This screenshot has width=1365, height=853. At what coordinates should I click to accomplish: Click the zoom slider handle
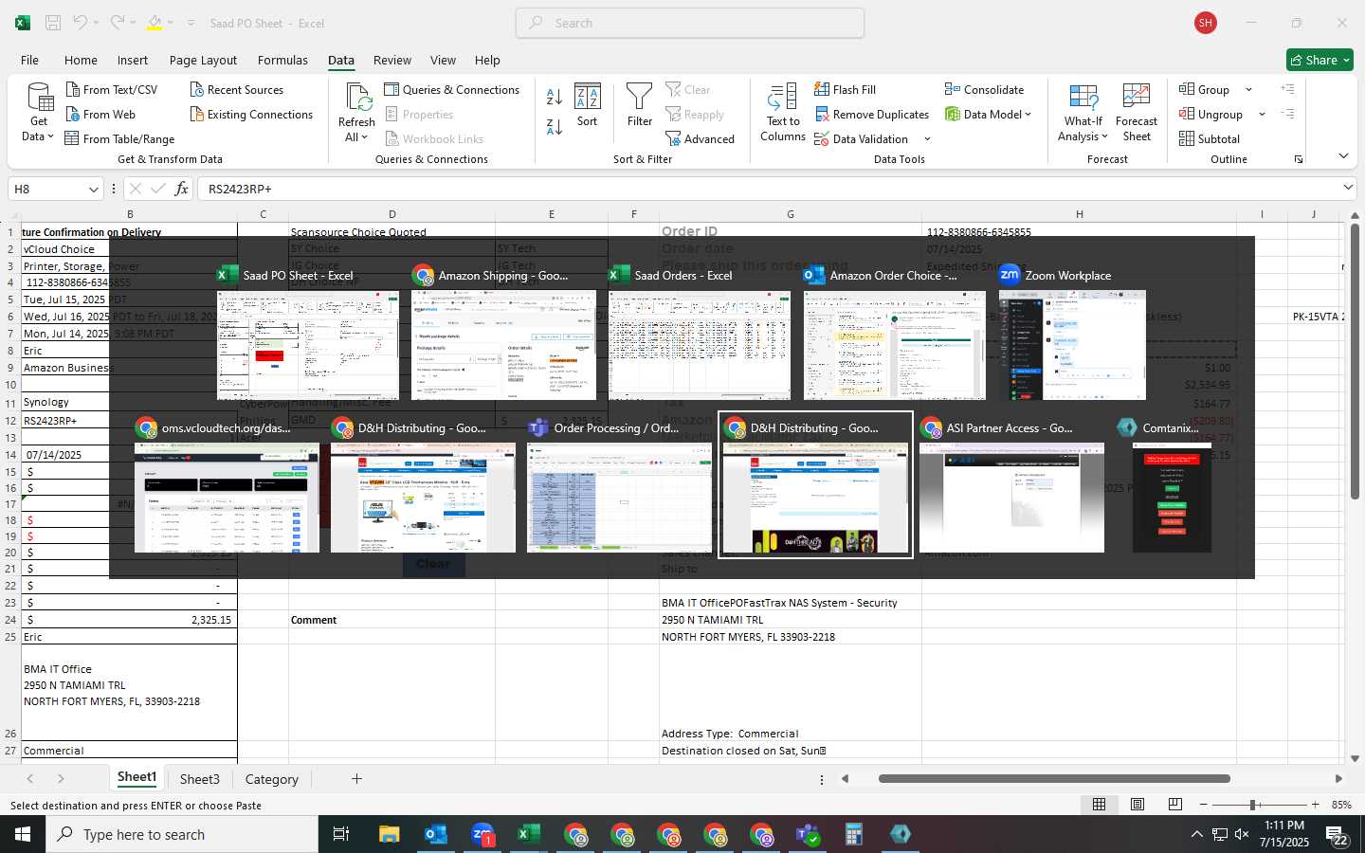(x=1253, y=805)
